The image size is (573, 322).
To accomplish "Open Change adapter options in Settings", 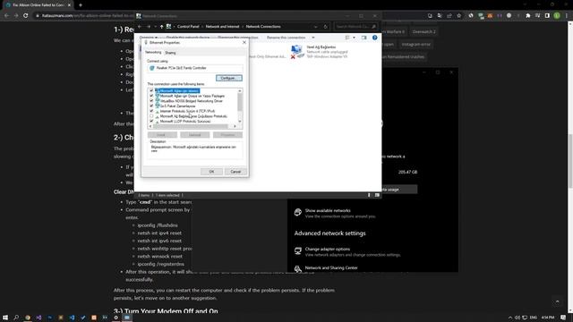I will pos(328,250).
